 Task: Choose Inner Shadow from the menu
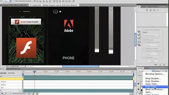pyautogui.click(x=155, y=81)
